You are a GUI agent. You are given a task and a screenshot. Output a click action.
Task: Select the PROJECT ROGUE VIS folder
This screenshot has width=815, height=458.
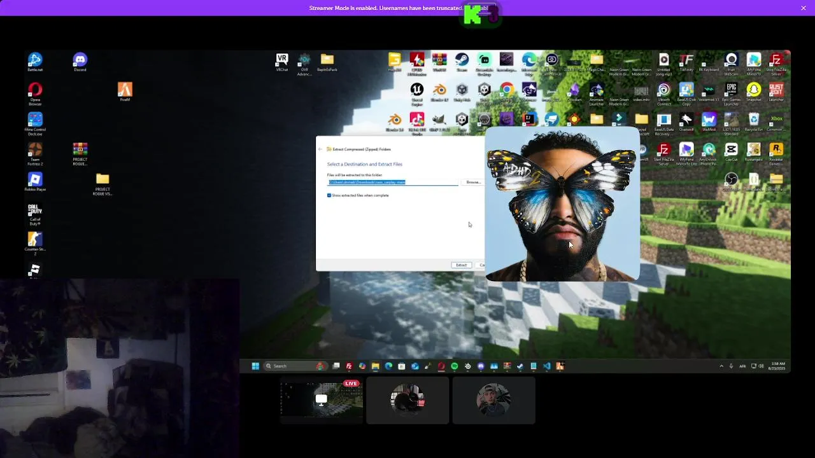click(103, 184)
